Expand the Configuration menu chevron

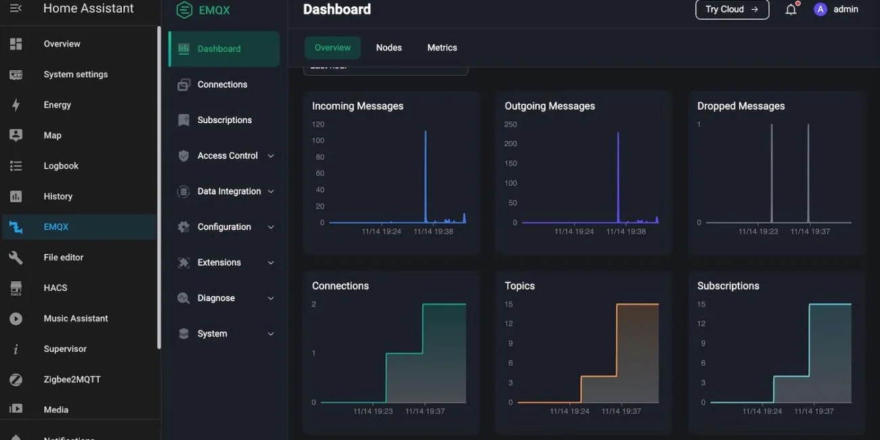271,227
